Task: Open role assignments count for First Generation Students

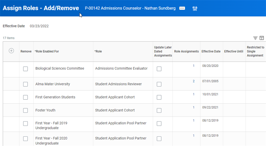Action: pyautogui.click(x=194, y=94)
